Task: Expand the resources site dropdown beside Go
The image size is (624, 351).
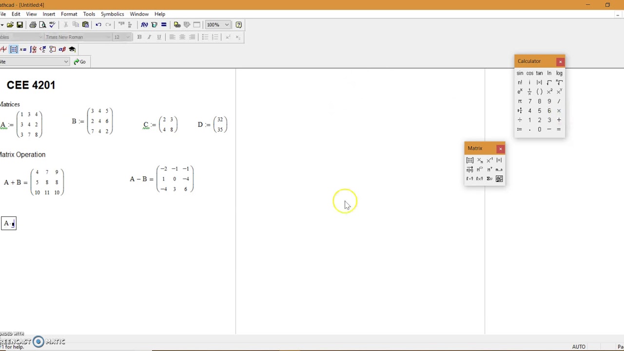Action: click(66, 62)
